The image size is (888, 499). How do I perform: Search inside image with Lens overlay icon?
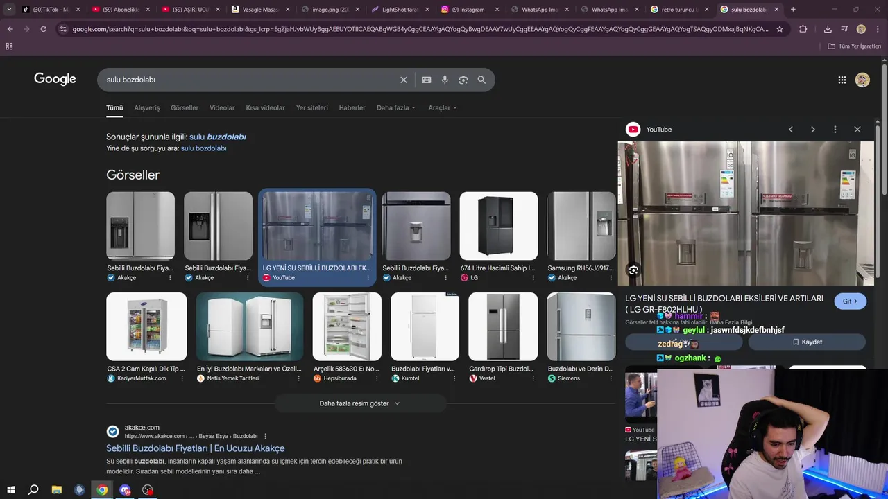tap(633, 270)
